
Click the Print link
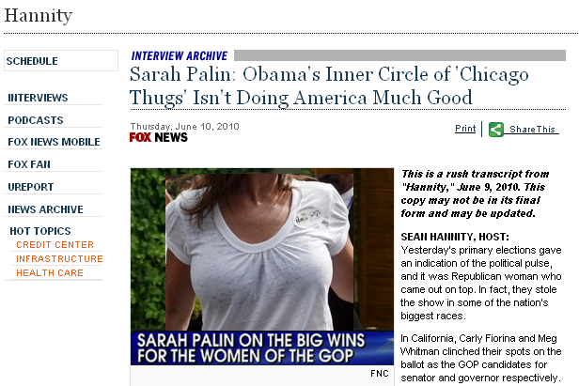[x=465, y=129]
